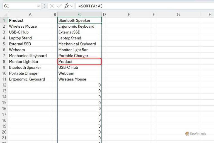Click cell A7 Mechanical Keyboard
214x143 pixels.
30,56
